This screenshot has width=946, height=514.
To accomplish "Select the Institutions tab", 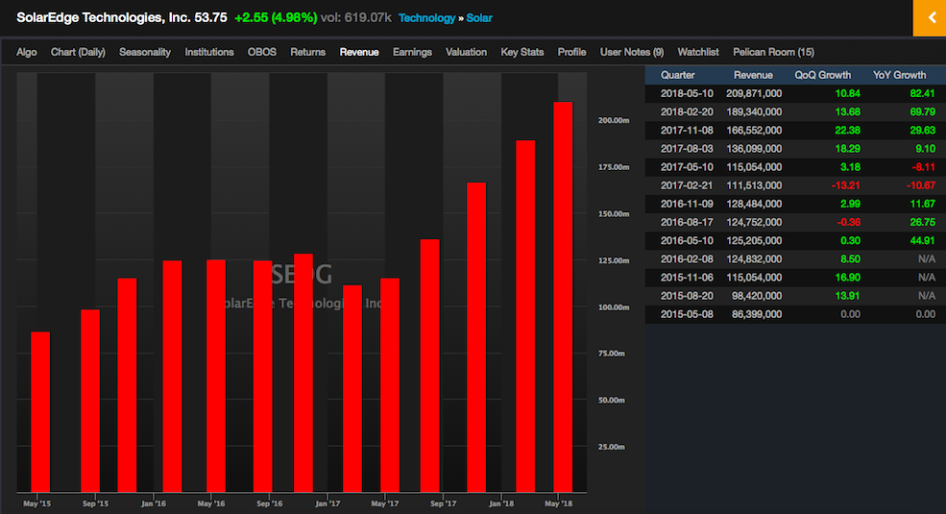I will 208,52.
